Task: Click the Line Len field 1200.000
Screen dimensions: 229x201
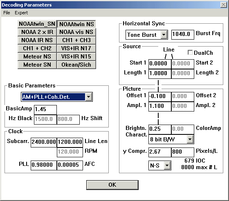Action: pos(70,143)
